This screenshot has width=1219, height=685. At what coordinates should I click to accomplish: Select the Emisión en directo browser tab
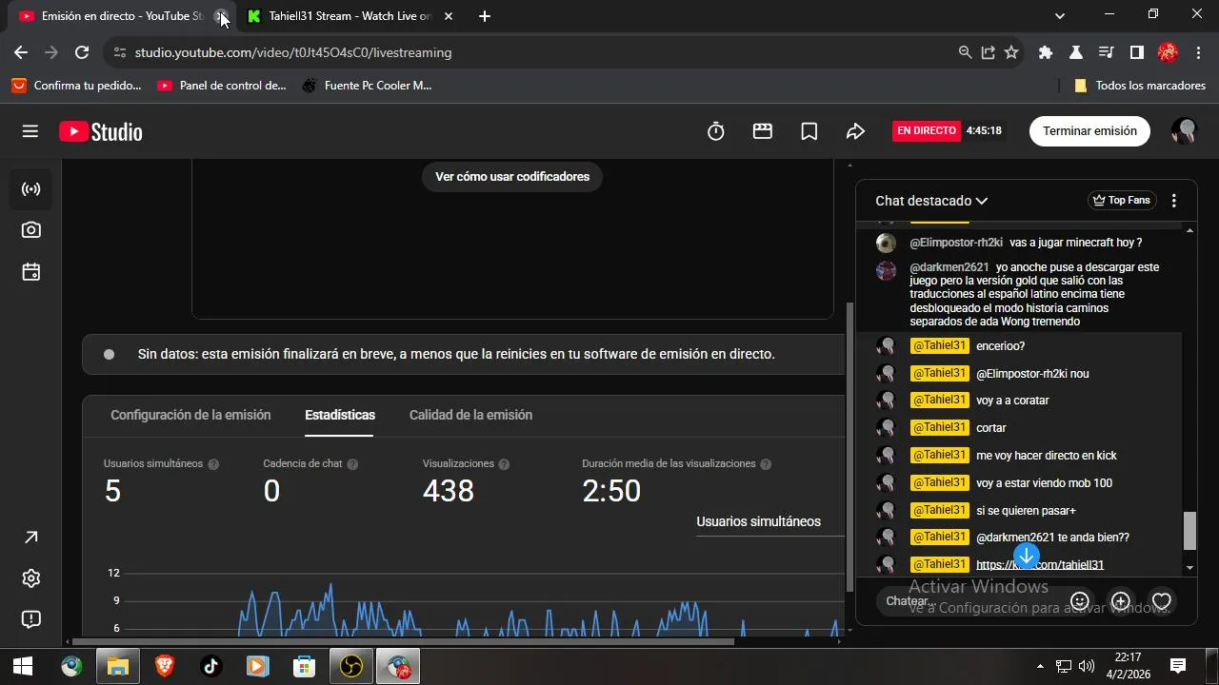pos(122,16)
